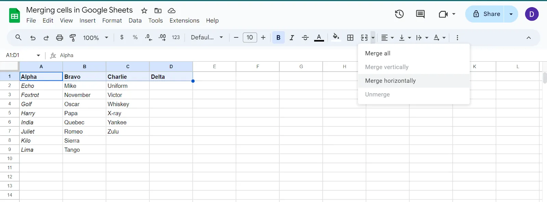The height and width of the screenshot is (202, 547).
Task: Activate the paint format tool
Action: click(x=73, y=38)
